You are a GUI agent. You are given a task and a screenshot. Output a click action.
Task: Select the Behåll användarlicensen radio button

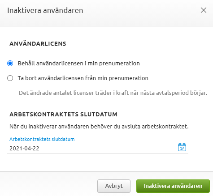click(x=10, y=64)
